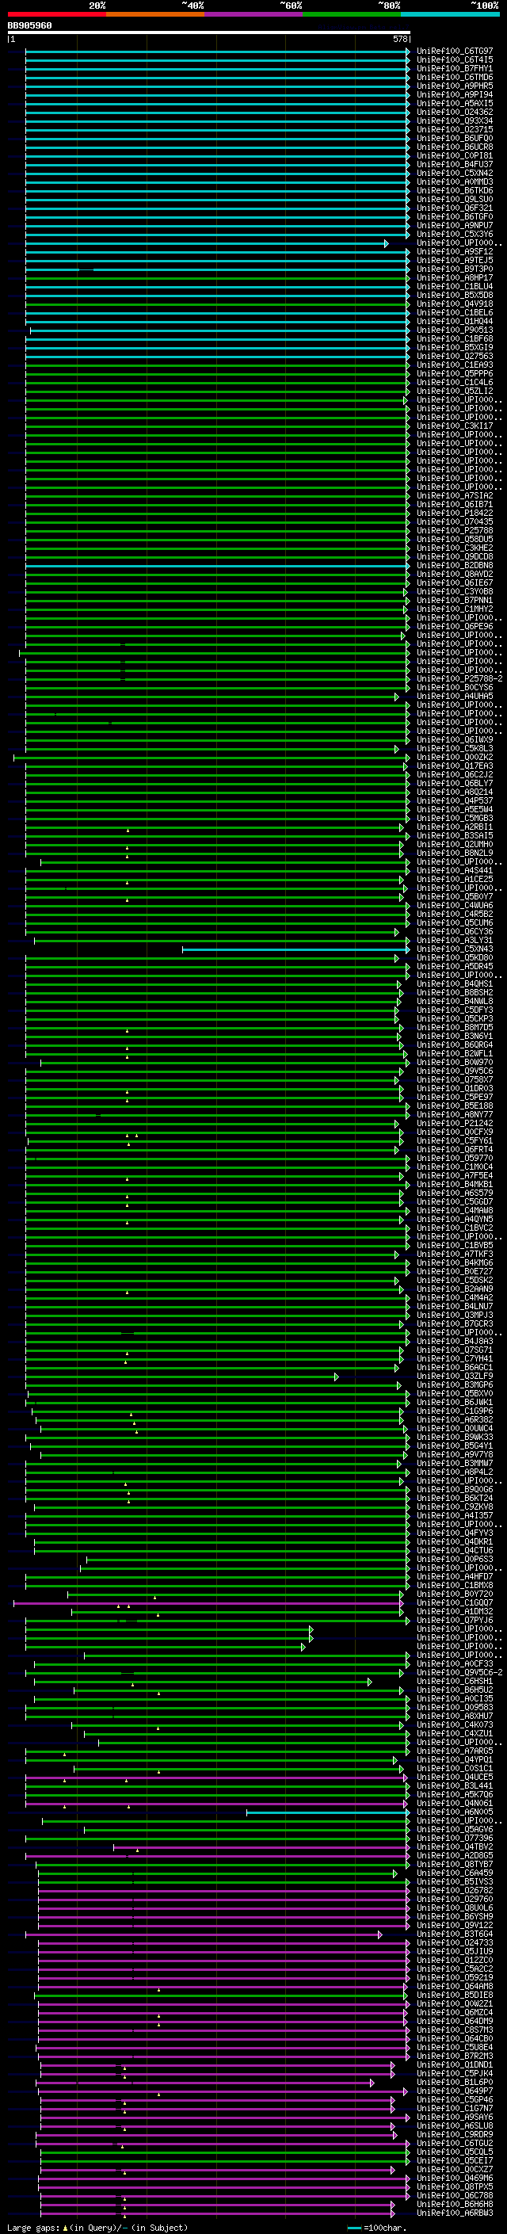Select the UniRef100_C0PI81 label
Screen dimensions: 507x2234
(x=455, y=155)
